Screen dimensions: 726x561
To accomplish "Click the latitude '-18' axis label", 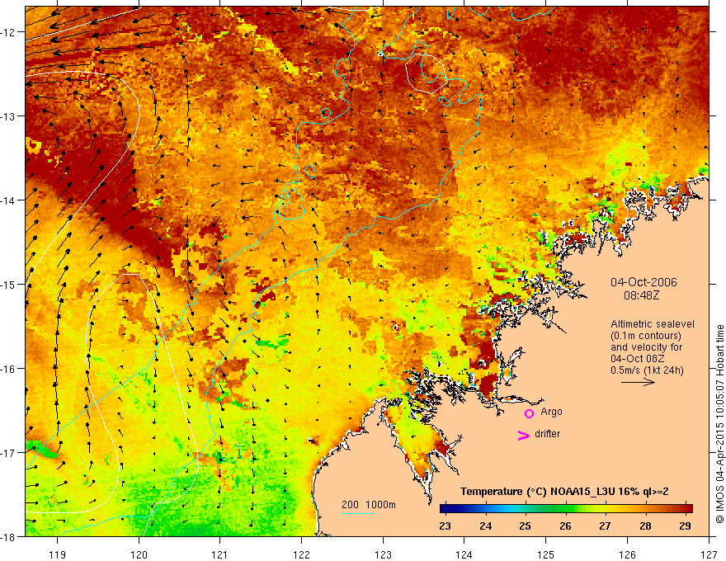I will [8, 536].
